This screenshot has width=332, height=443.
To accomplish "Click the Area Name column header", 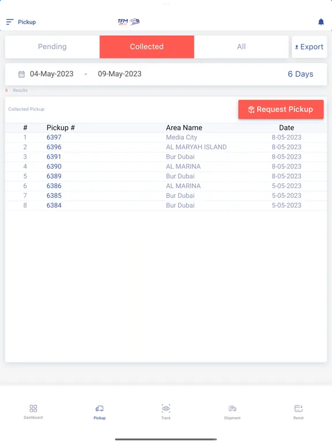I will (x=184, y=127).
